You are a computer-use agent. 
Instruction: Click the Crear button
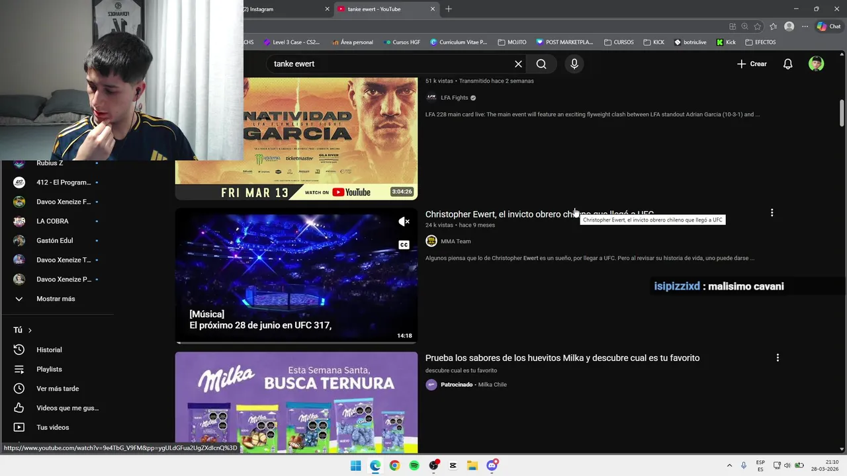tap(752, 64)
